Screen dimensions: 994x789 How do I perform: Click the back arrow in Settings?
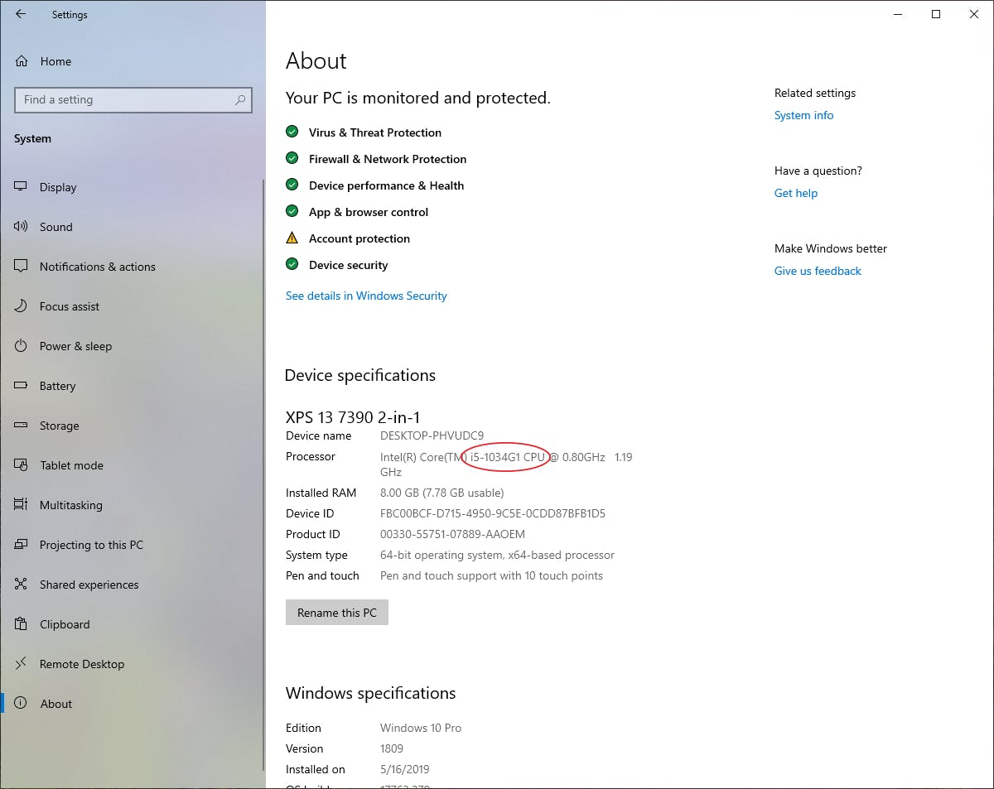(21, 14)
